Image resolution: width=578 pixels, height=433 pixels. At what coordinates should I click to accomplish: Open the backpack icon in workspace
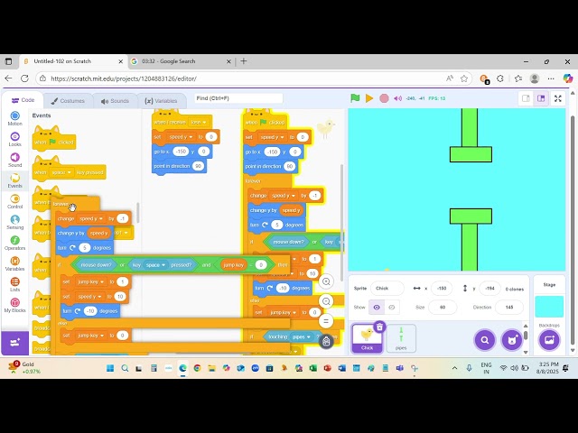[326, 341]
